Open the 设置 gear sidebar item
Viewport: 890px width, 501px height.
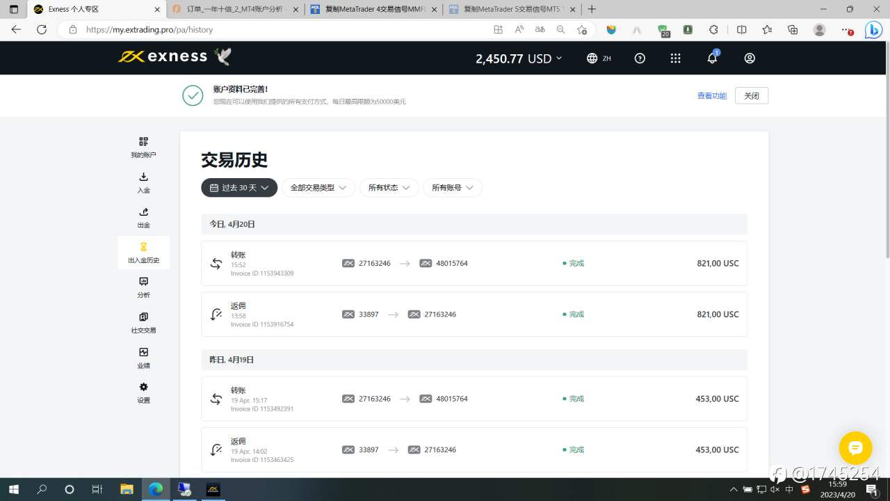pos(143,392)
